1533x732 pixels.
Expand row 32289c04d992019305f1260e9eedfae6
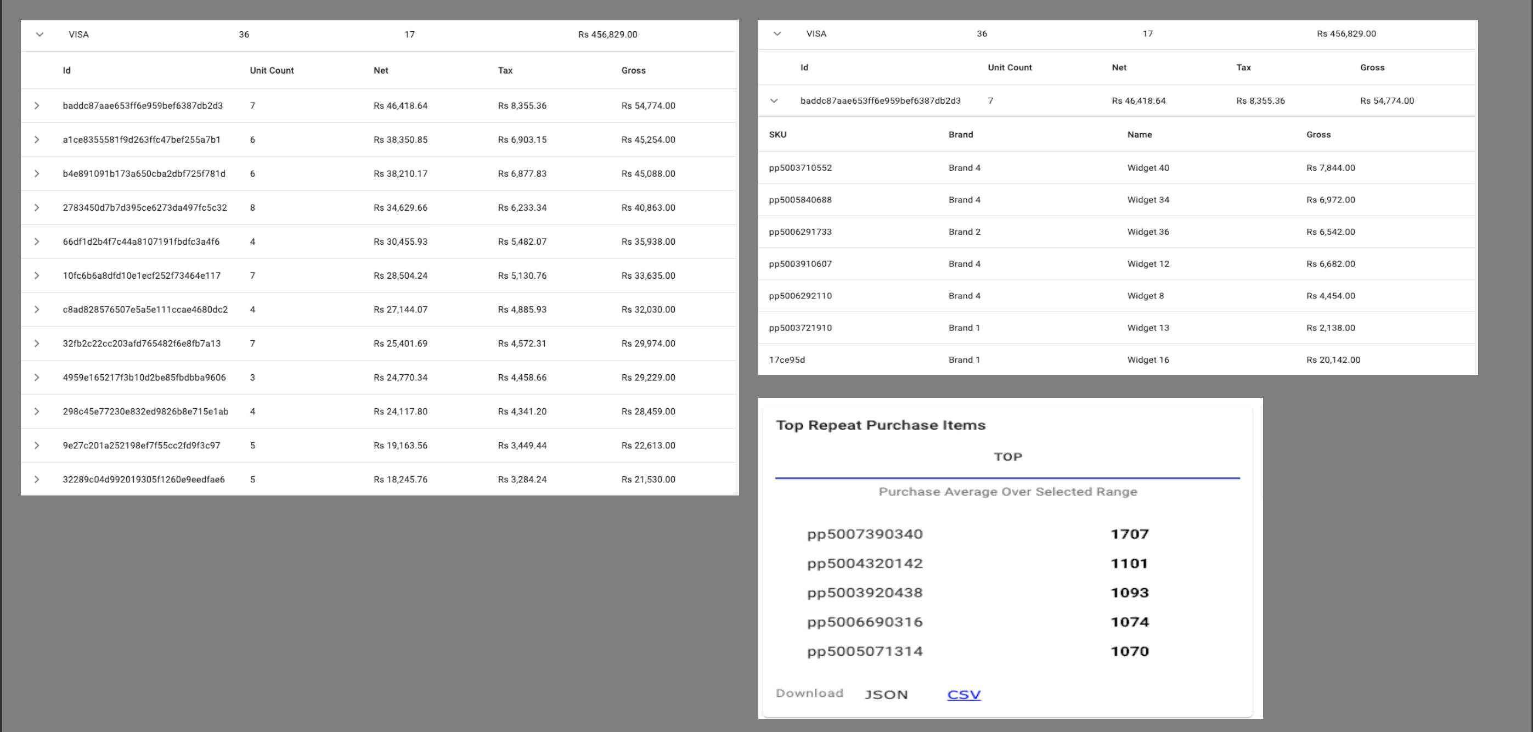click(36, 478)
